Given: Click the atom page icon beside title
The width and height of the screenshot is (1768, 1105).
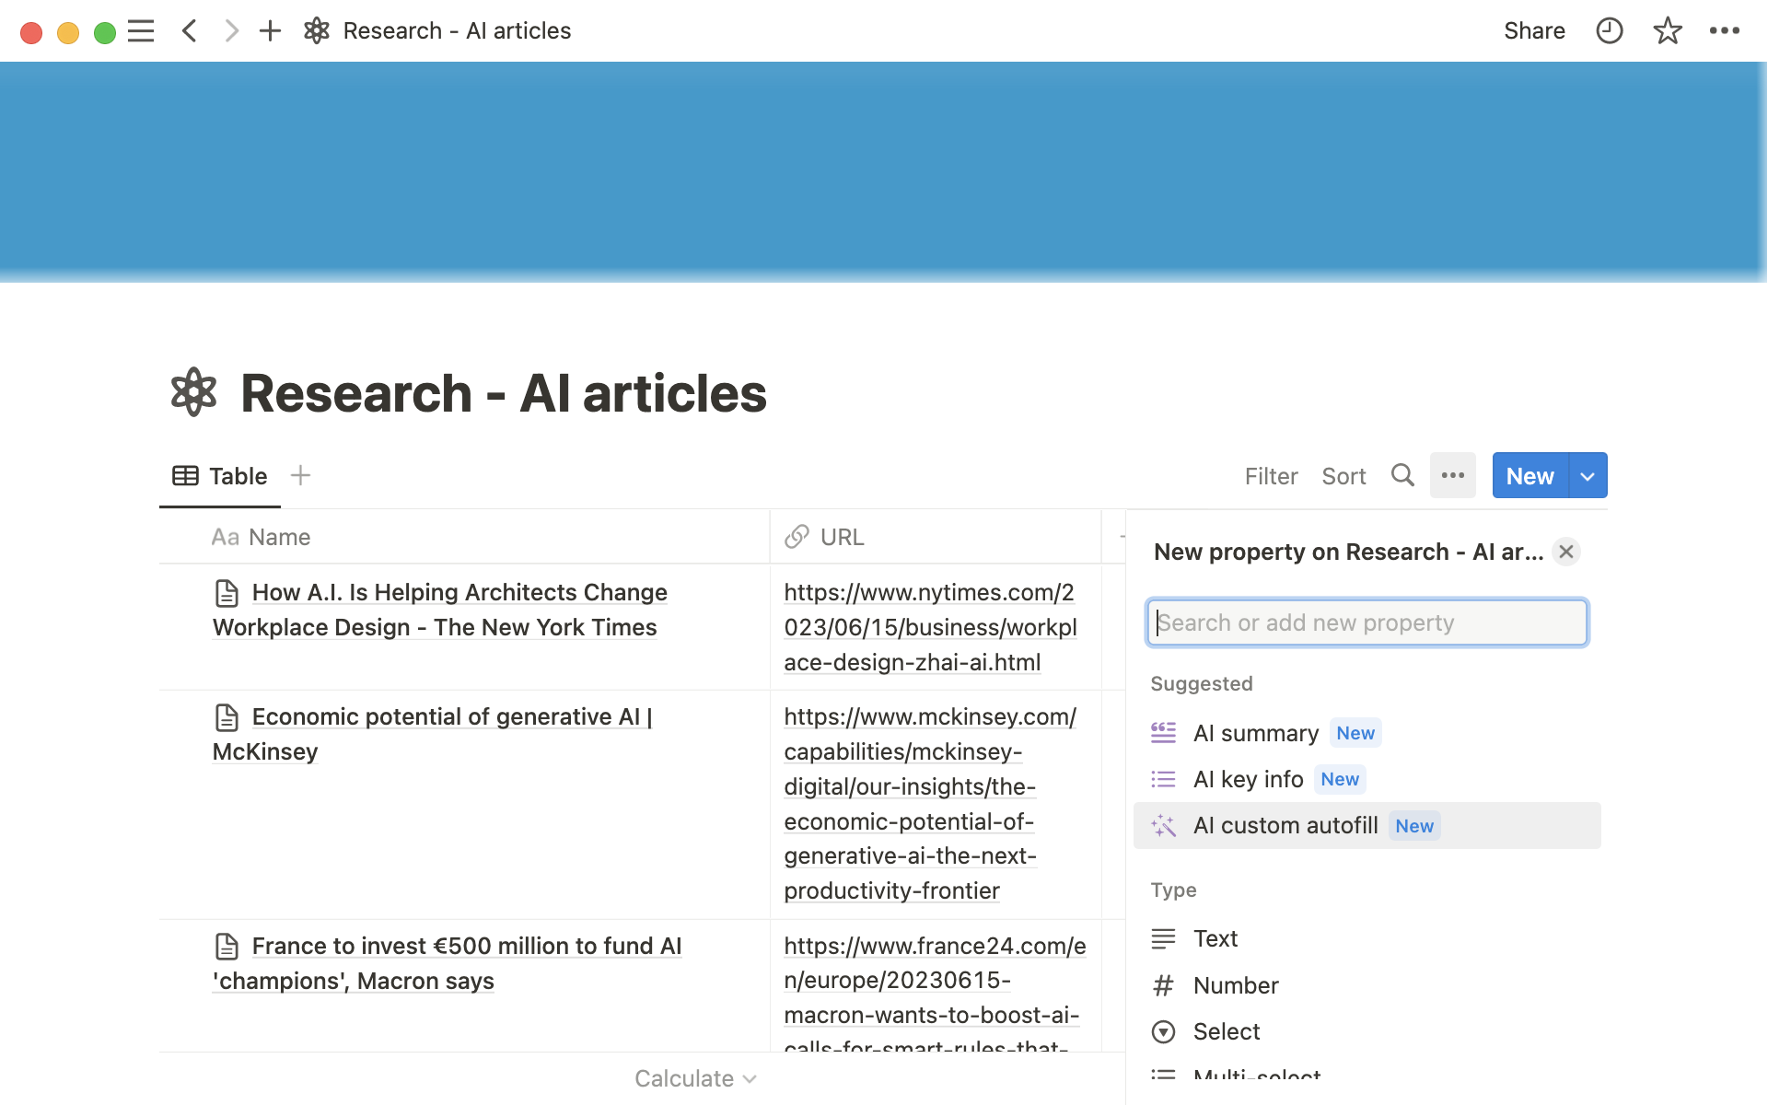Looking at the screenshot, I should click(194, 392).
